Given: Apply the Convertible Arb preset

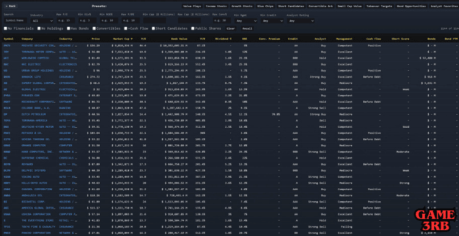Looking at the screenshot, I should tap(321, 6).
